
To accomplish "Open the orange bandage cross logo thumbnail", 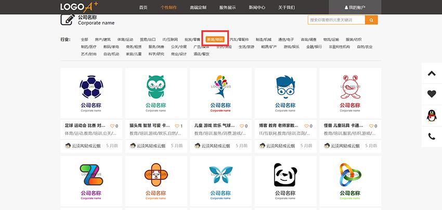I will tap(156, 181).
